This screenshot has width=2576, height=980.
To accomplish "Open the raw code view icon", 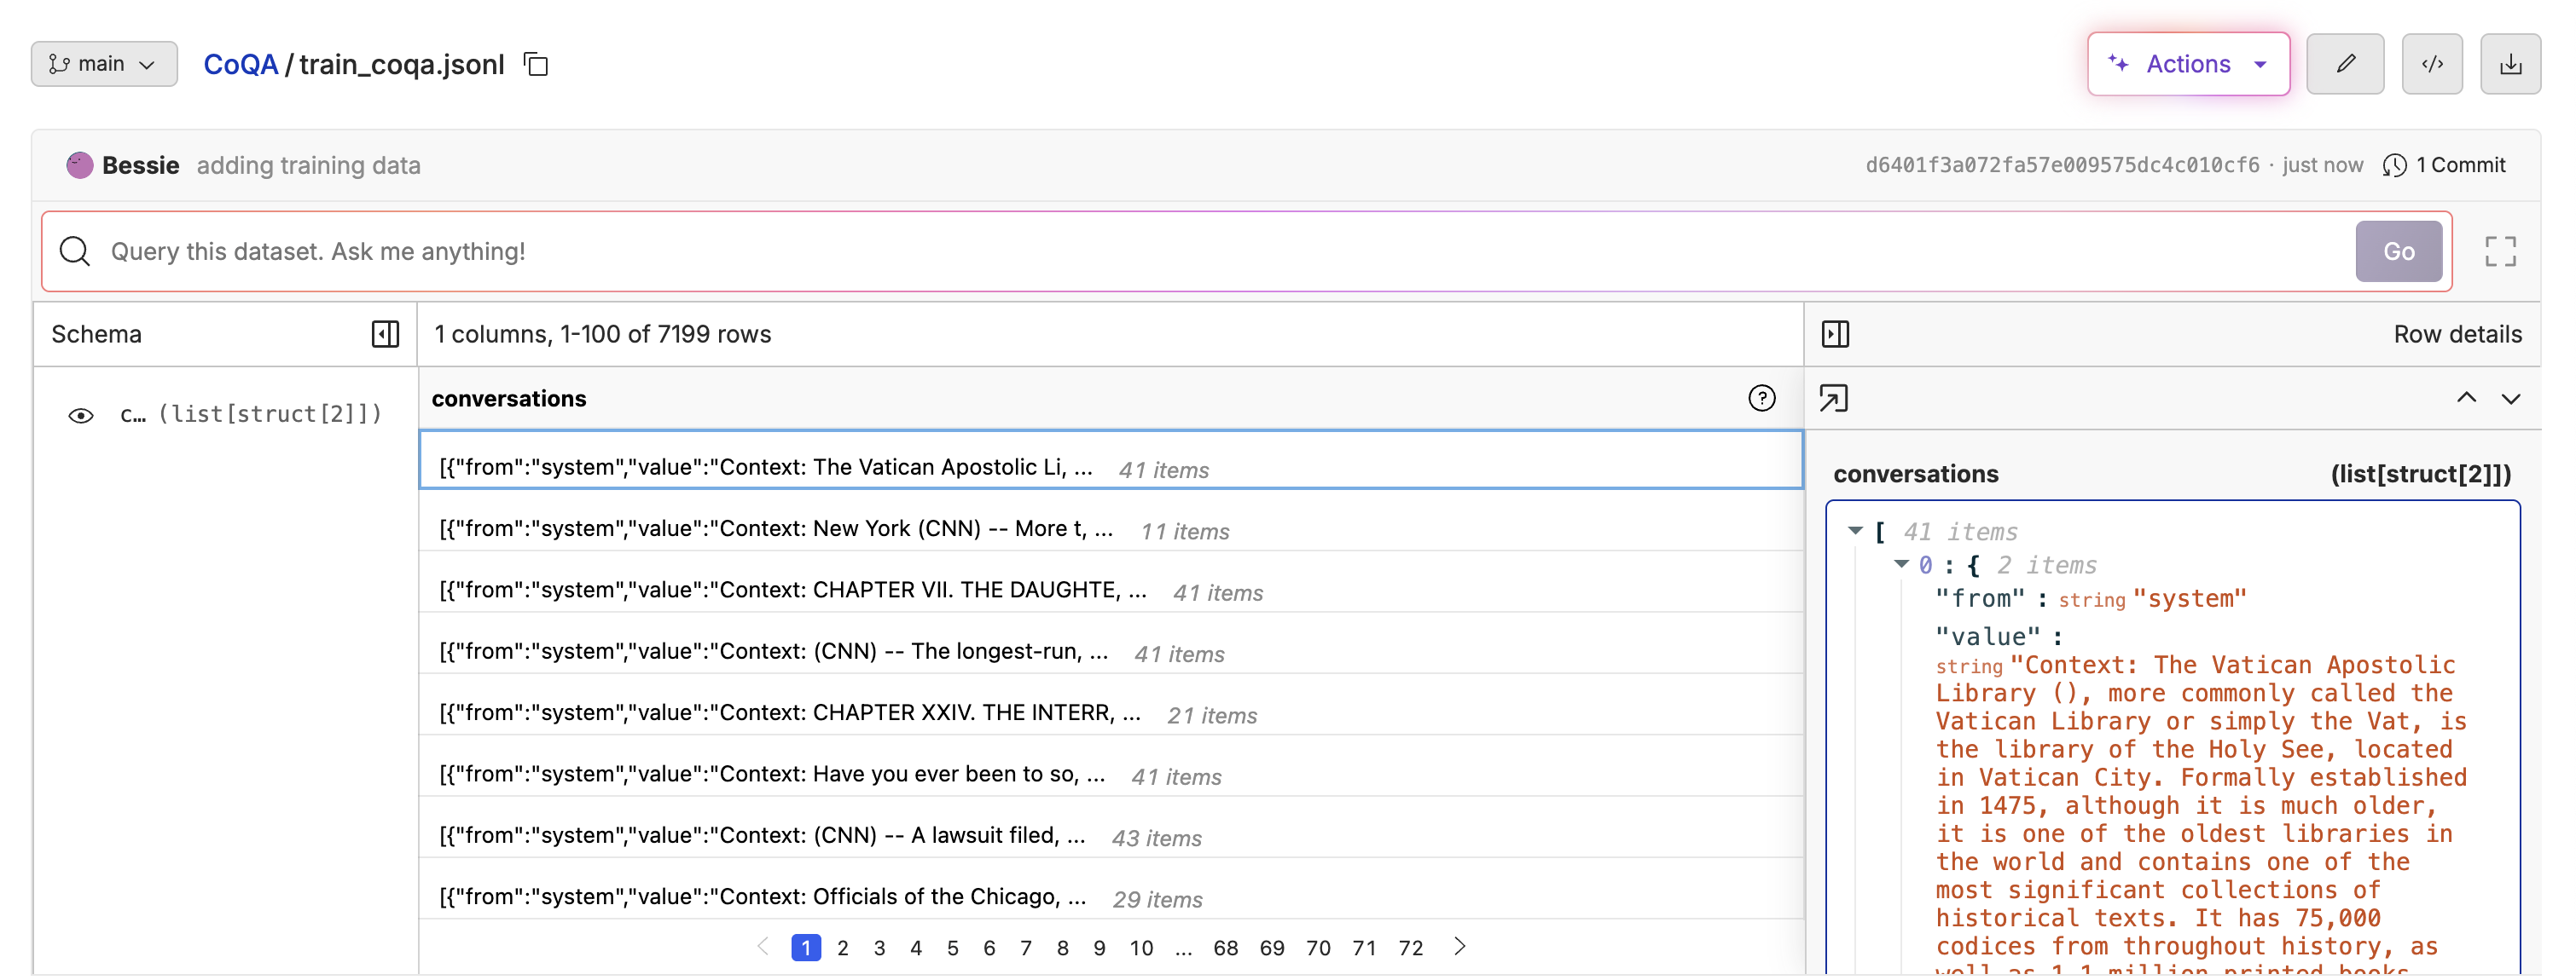I will pyautogui.click(x=2431, y=64).
